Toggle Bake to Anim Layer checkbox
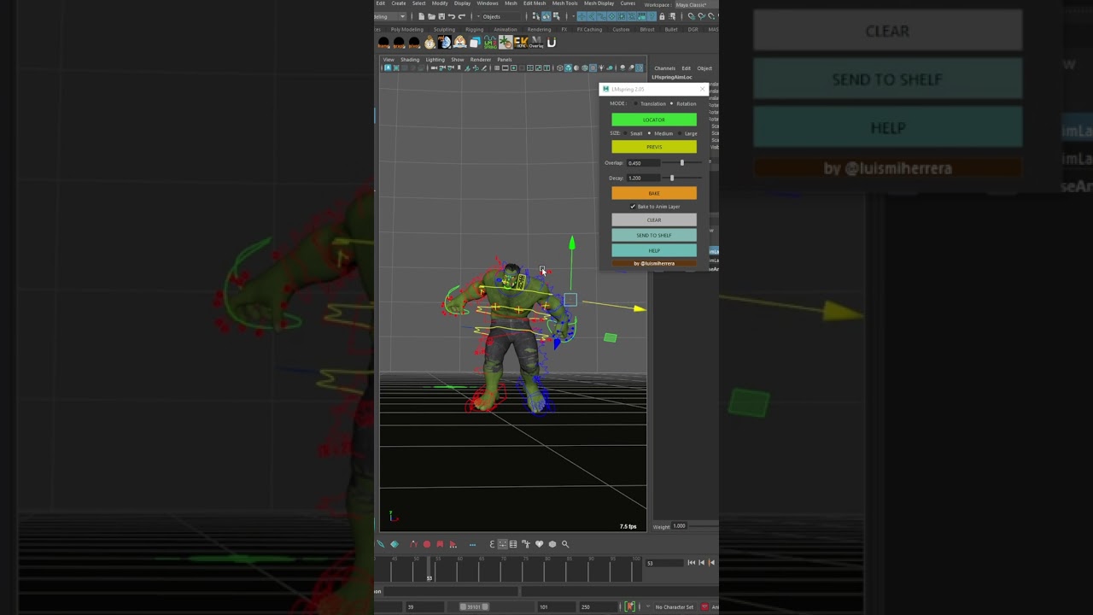Viewport: 1093px width, 615px height. point(633,207)
